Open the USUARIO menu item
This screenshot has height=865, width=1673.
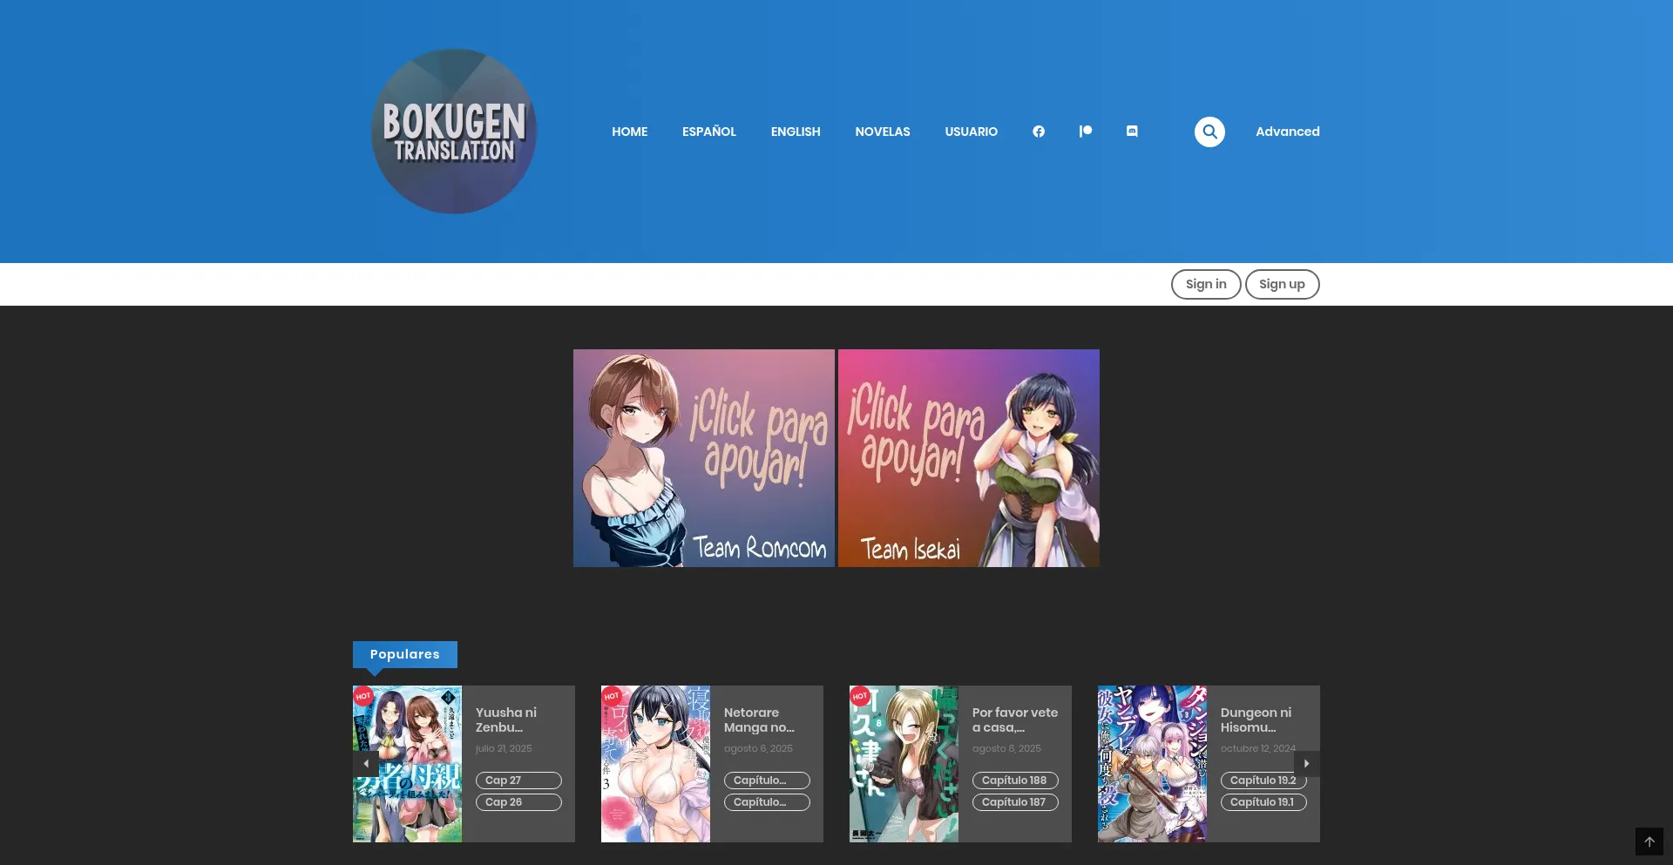972,132
